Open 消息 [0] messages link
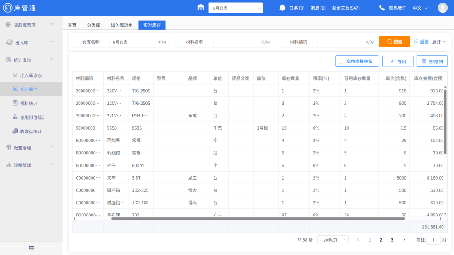 318,8
